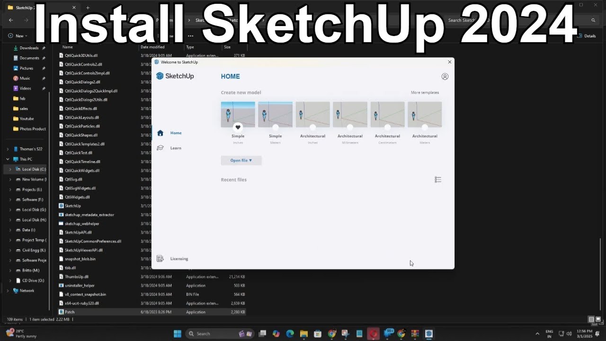Set Architectural Meters template as default
This screenshot has height=341, width=606.
(425, 127)
